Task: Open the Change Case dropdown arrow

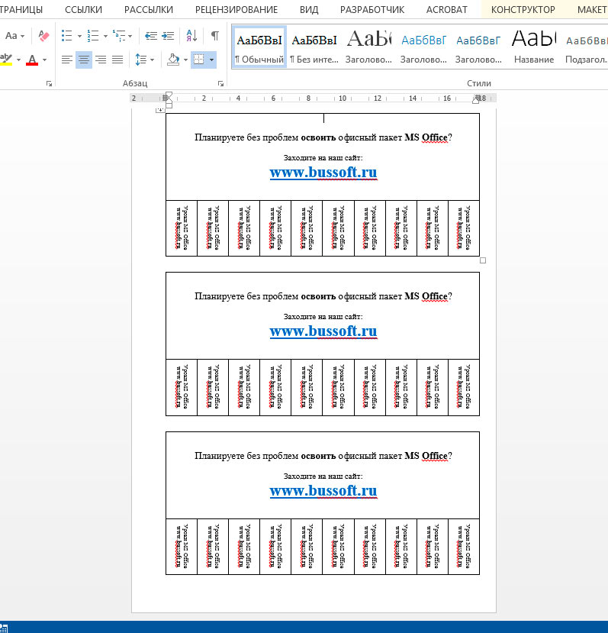Action: point(22,36)
